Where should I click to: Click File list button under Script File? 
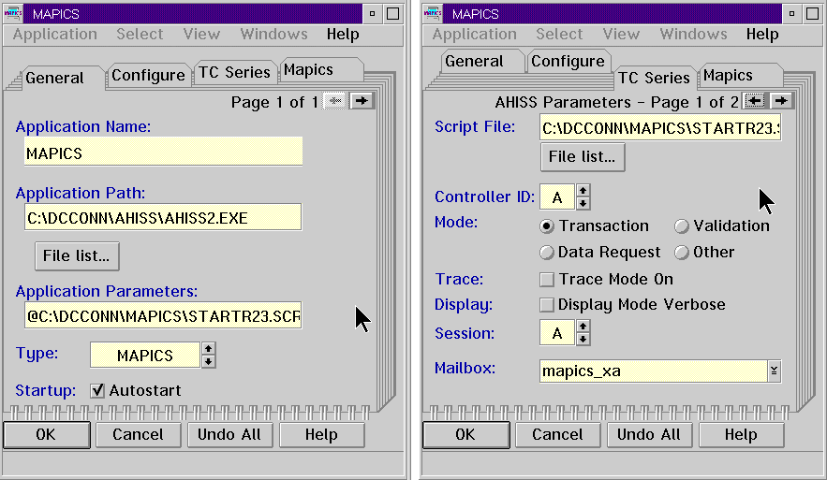(583, 157)
